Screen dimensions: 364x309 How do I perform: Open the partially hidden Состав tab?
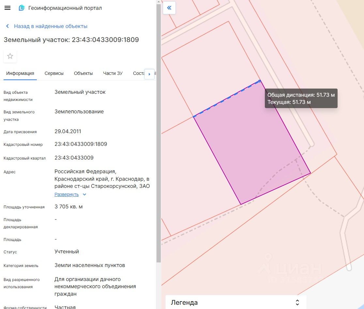[x=139, y=73]
